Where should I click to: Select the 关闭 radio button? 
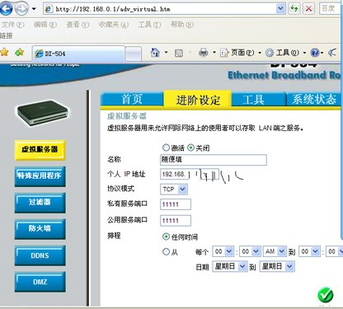coord(190,147)
